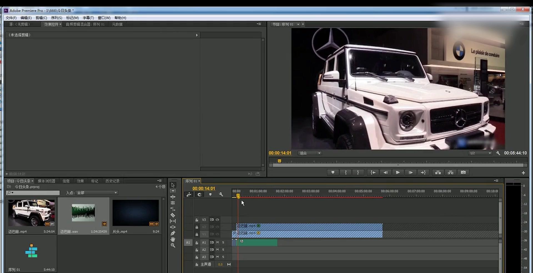Switch to 媒体浏览器 tab
Image resolution: width=533 pixels, height=273 pixels.
coord(46,181)
